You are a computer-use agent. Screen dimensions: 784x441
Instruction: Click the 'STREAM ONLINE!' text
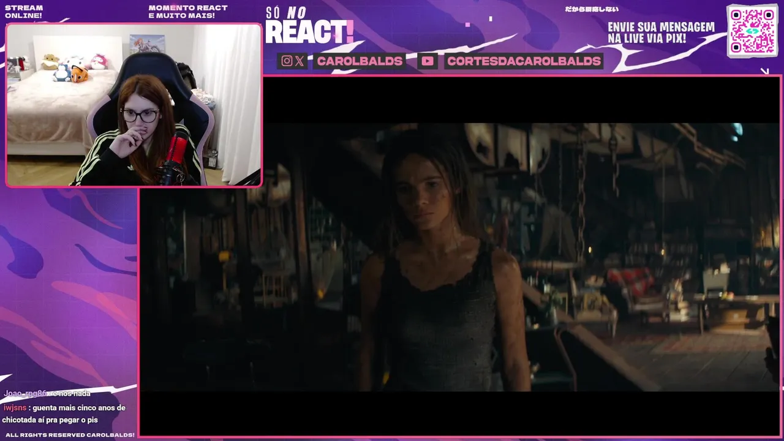(24, 12)
